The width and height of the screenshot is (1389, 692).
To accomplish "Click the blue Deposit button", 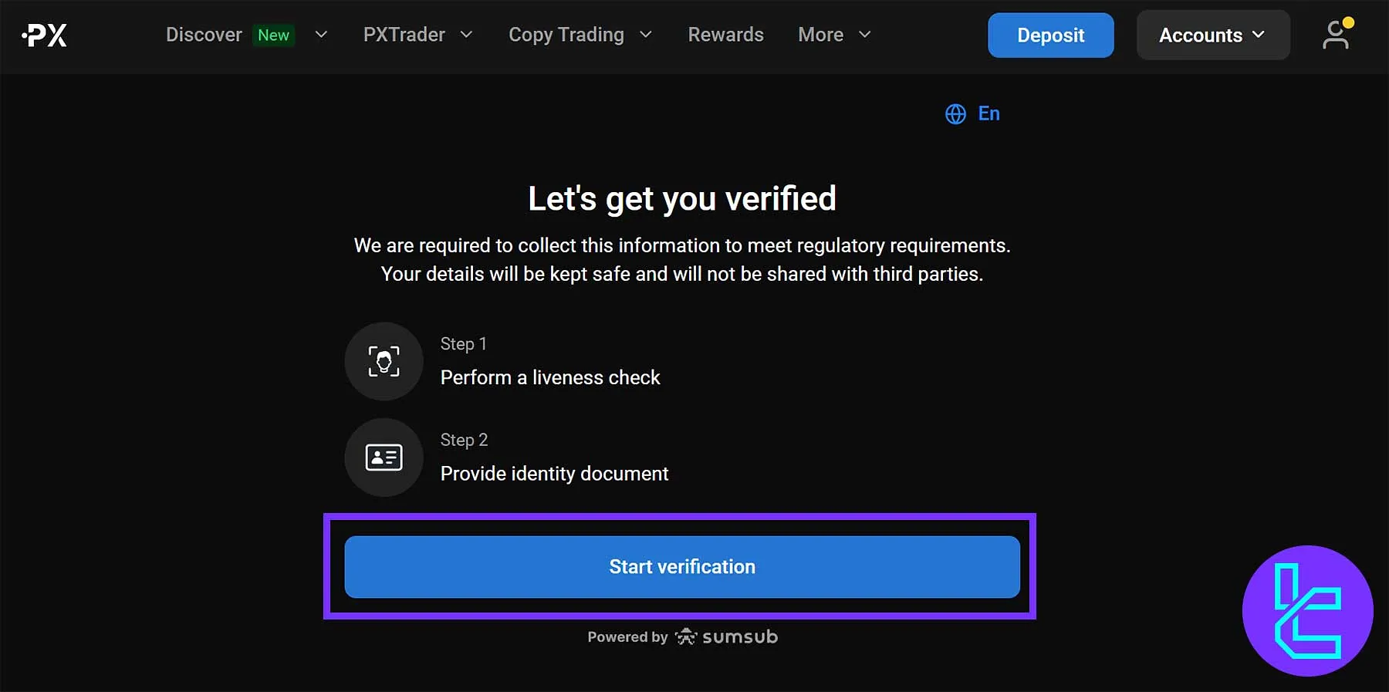I will click(x=1050, y=35).
